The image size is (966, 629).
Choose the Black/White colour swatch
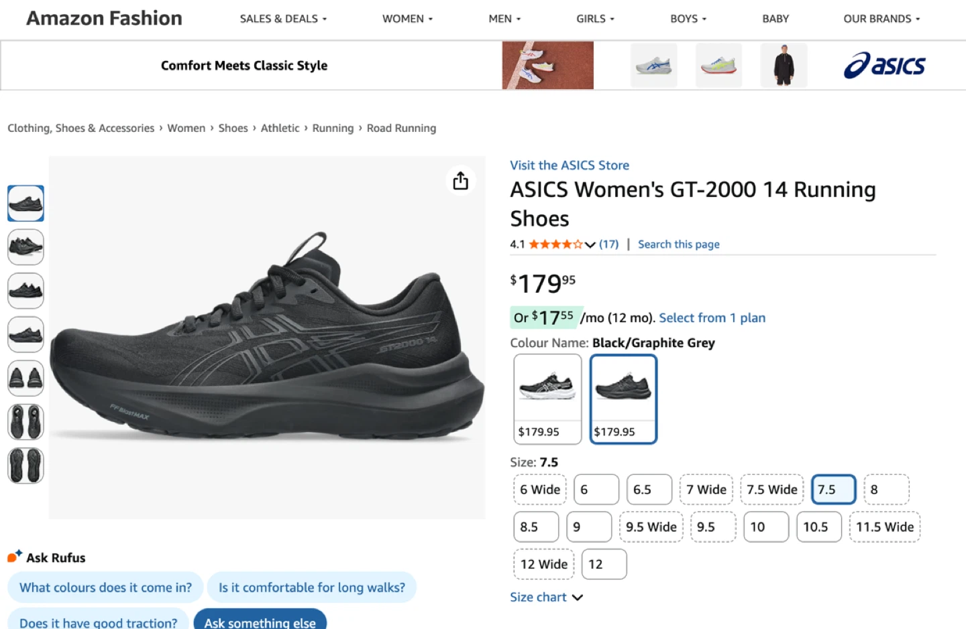pos(547,399)
